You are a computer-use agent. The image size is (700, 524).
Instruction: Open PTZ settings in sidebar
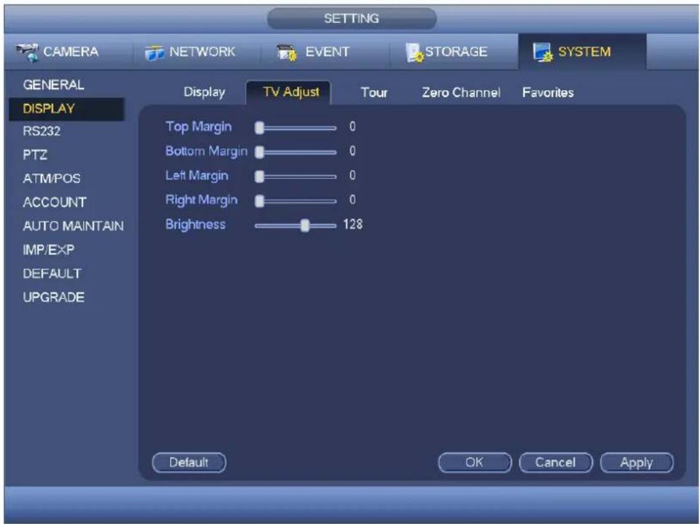tap(35, 154)
